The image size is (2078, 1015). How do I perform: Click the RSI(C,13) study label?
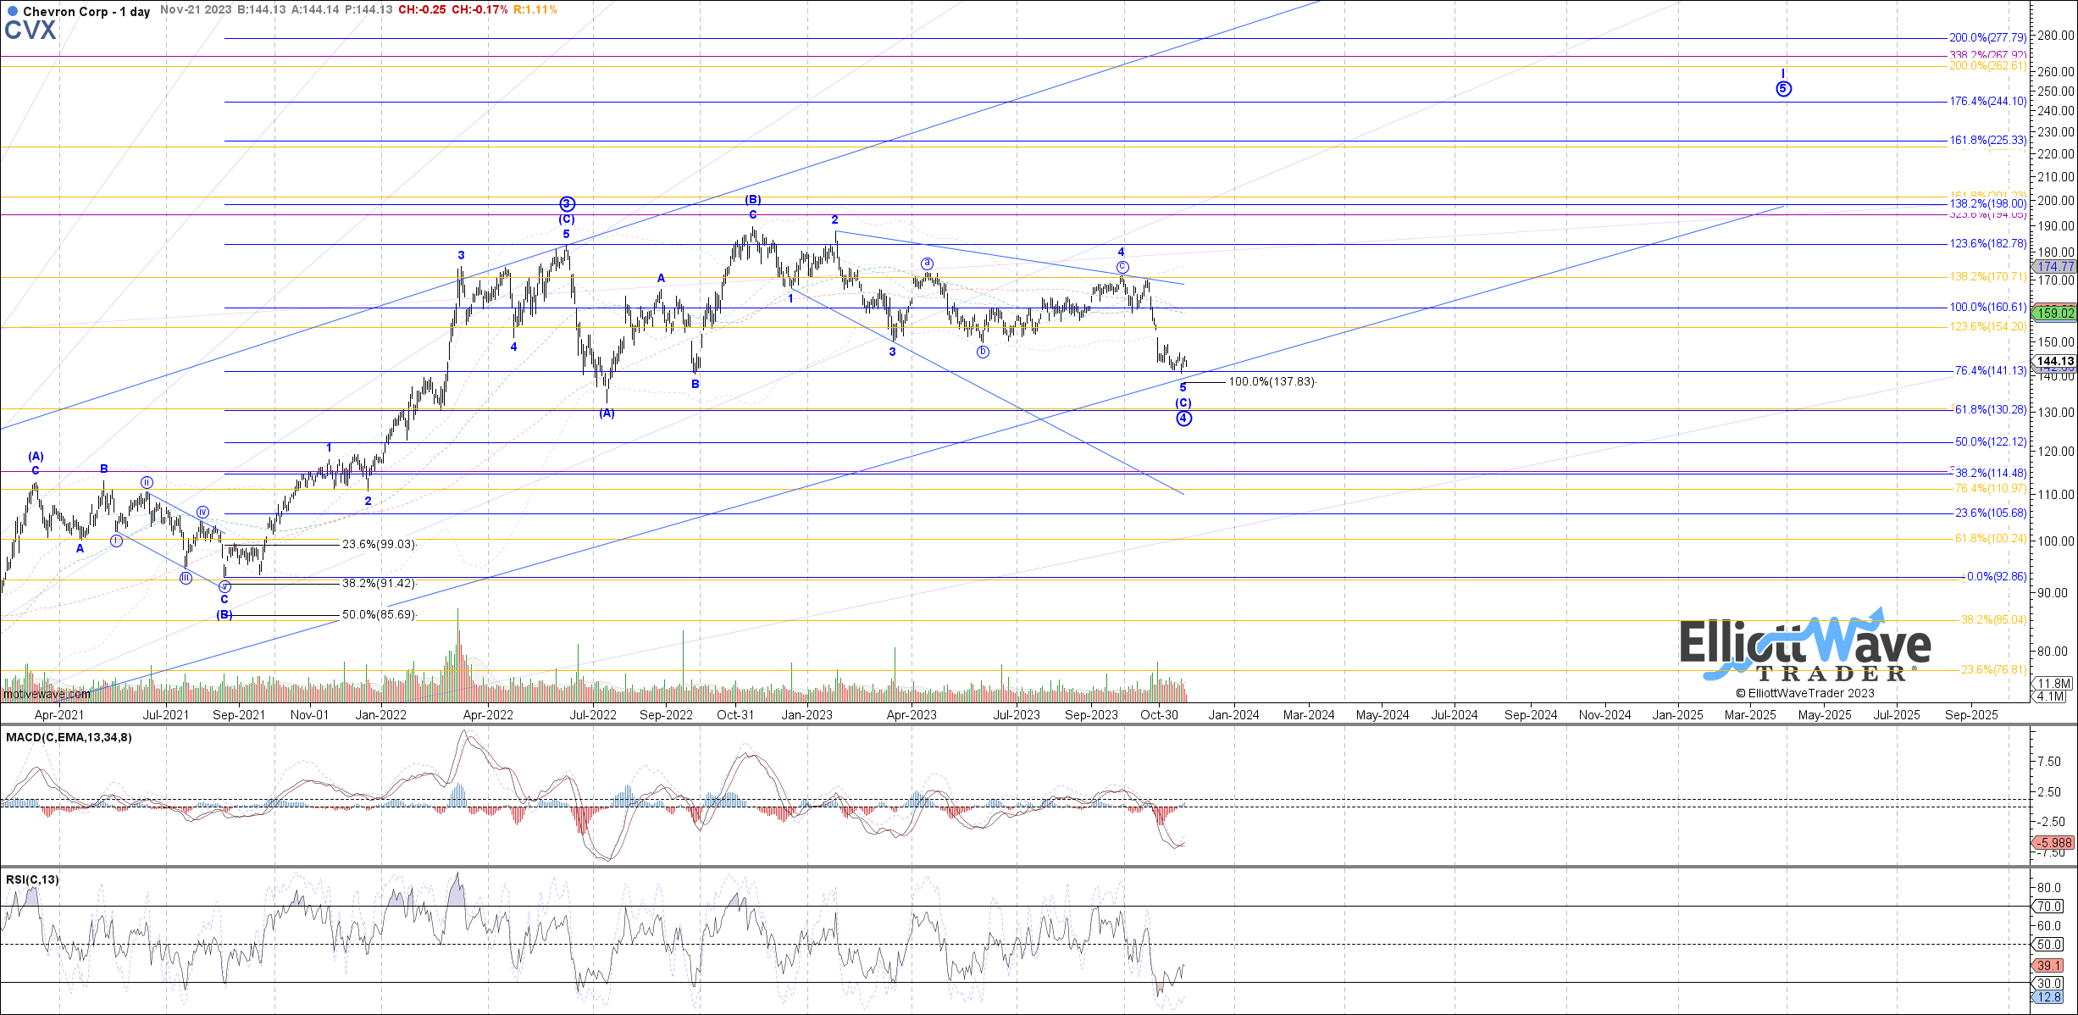click(x=32, y=879)
